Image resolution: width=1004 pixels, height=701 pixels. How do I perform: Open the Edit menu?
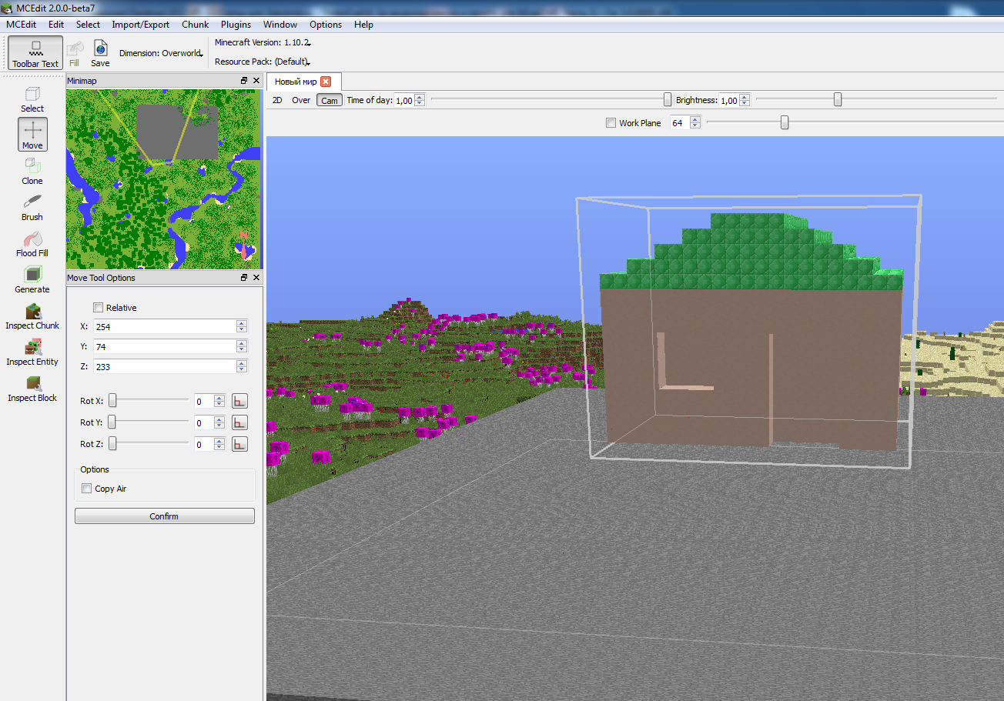tap(56, 25)
